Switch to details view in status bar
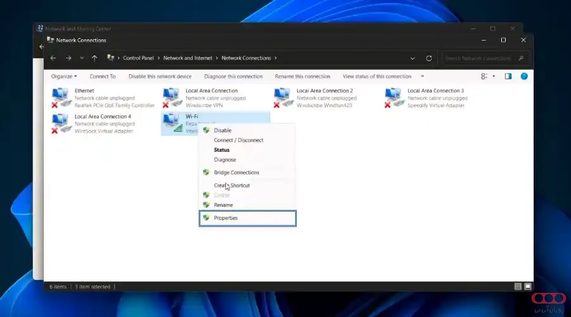The height and width of the screenshot is (317, 571). 518,287
